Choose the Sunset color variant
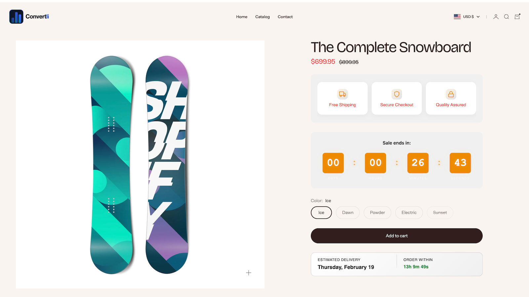The height and width of the screenshot is (297, 529). point(440,213)
